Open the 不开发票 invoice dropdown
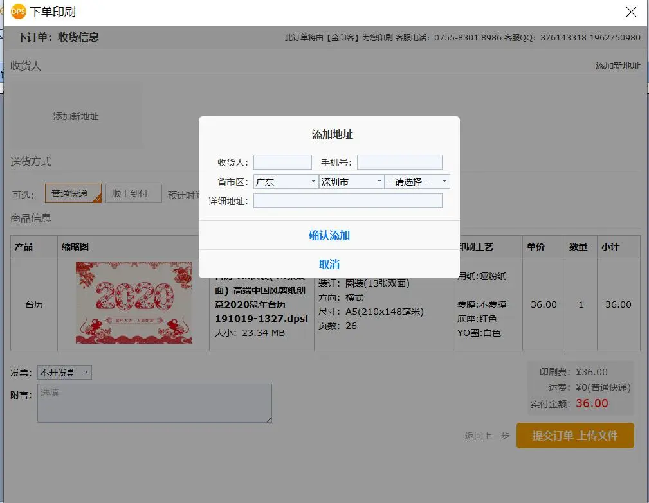Viewport: 649px width, 503px height. point(64,373)
